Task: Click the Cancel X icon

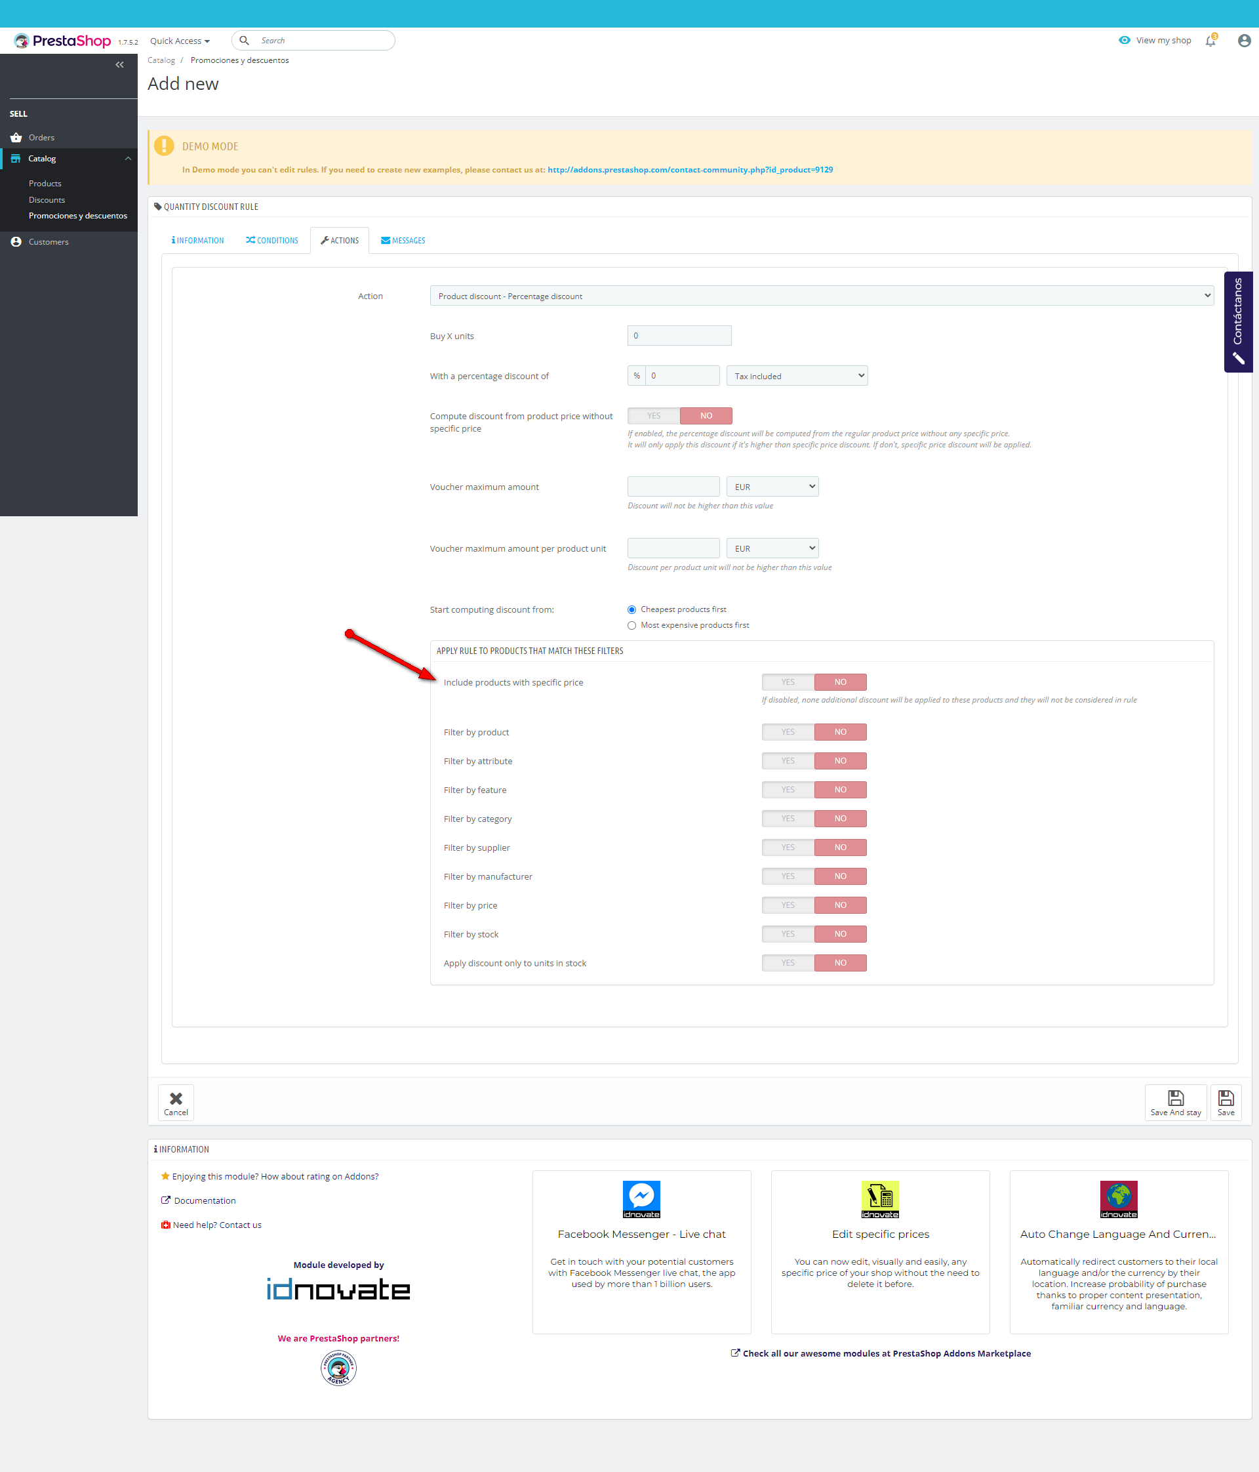Action: pyautogui.click(x=176, y=1098)
